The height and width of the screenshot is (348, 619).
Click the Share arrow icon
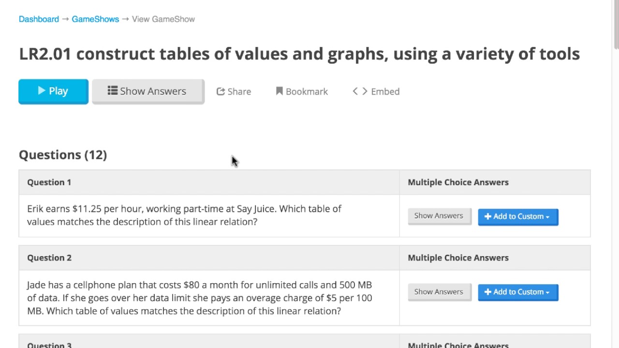221,91
